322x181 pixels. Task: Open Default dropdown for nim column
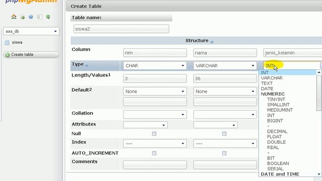(x=155, y=92)
